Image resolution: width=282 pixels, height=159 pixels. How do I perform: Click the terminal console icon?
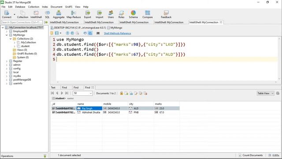tap(98, 33)
